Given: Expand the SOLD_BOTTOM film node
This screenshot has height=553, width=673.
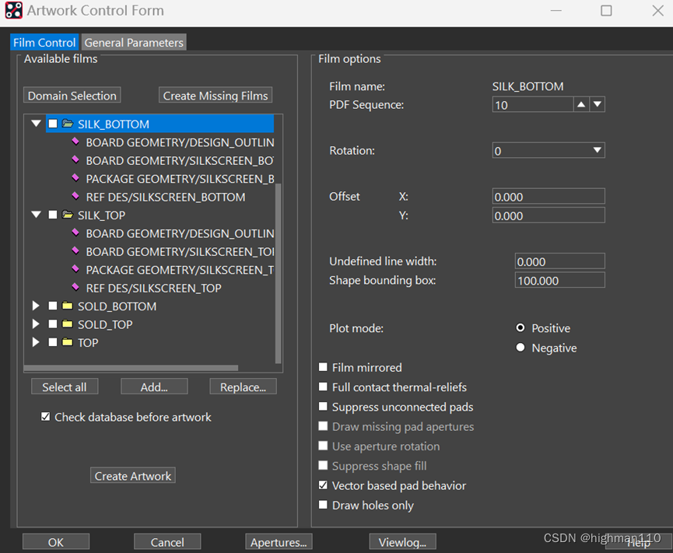Looking at the screenshot, I should [x=36, y=306].
